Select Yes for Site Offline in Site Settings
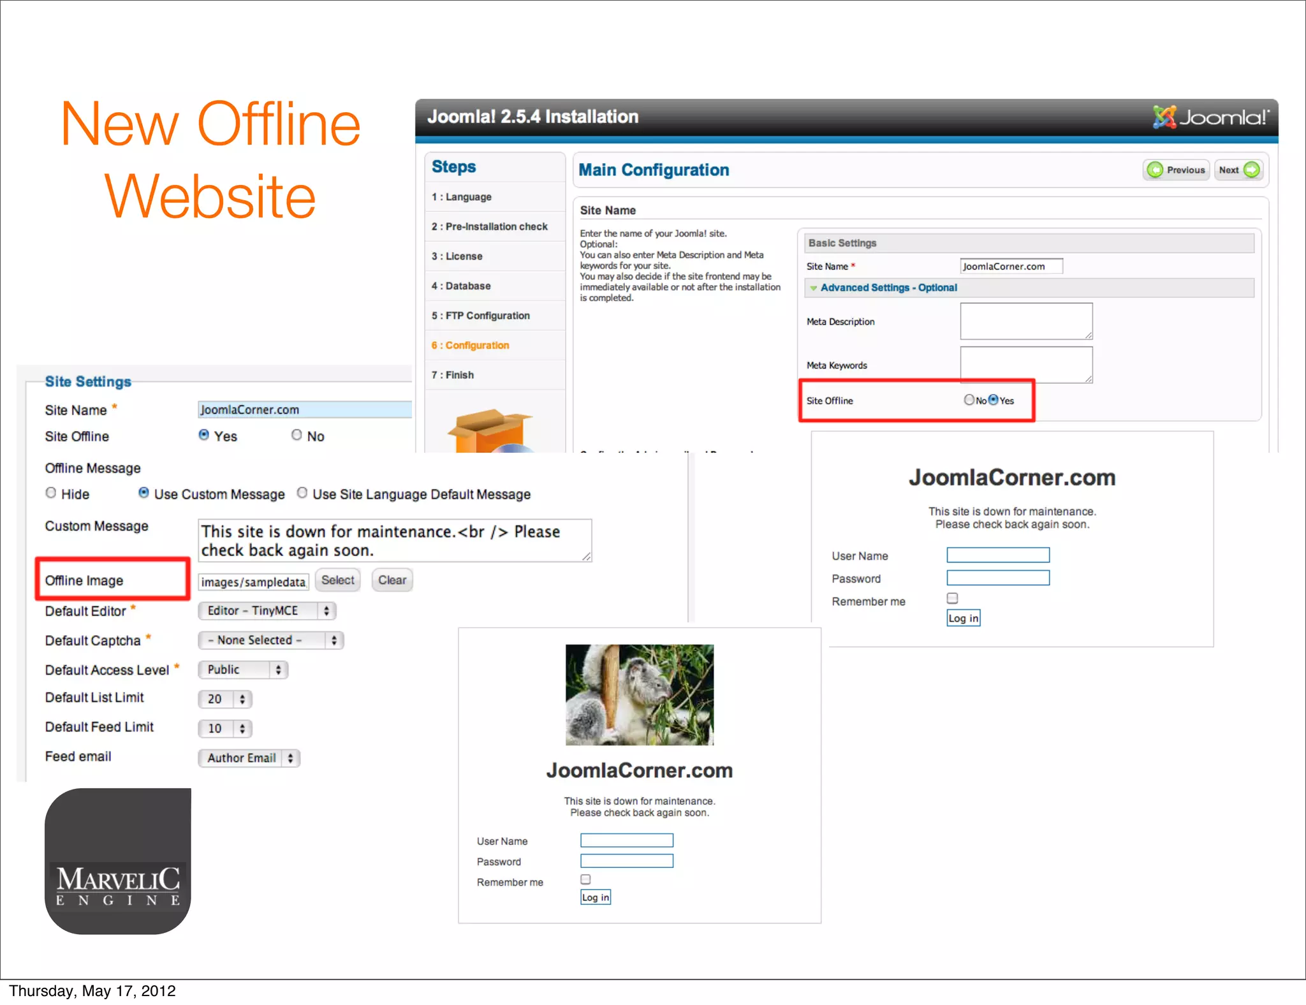Image resolution: width=1306 pixels, height=1005 pixels. 204,435
